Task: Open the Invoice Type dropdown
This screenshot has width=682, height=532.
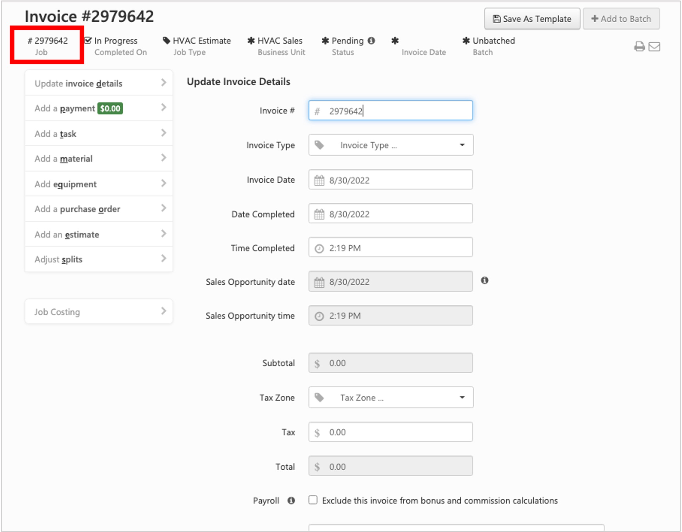Action: click(391, 145)
